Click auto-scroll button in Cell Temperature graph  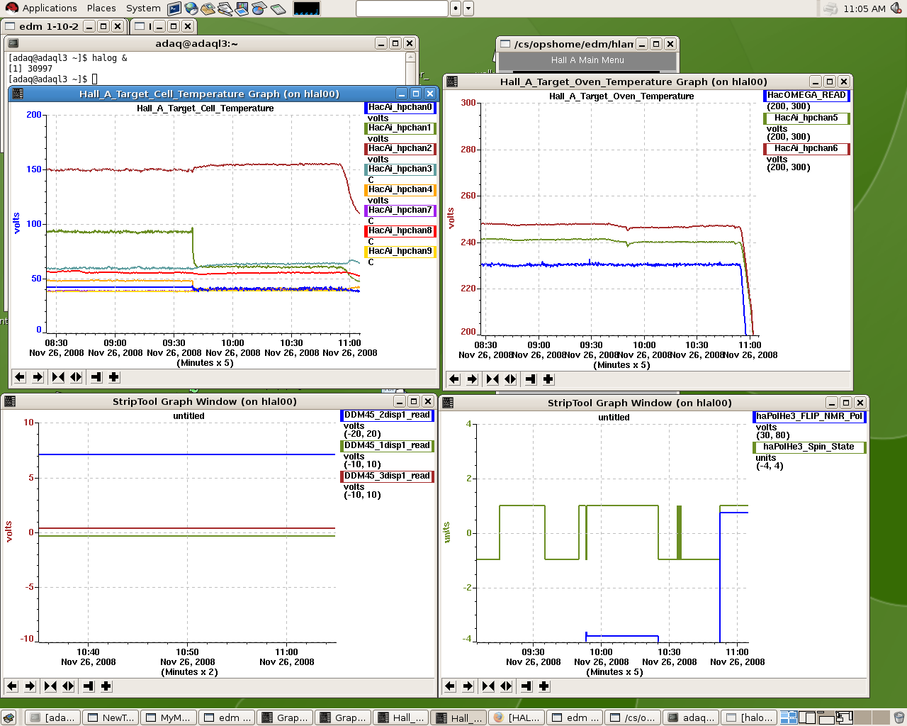click(96, 377)
